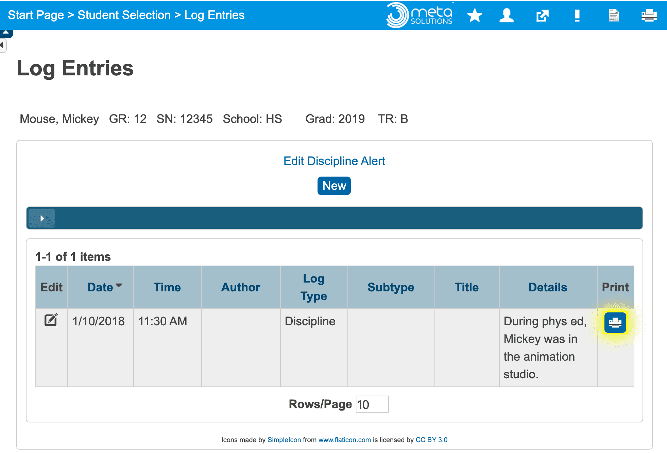Toggle the left side panel arrow
667x453 pixels.
point(3,45)
